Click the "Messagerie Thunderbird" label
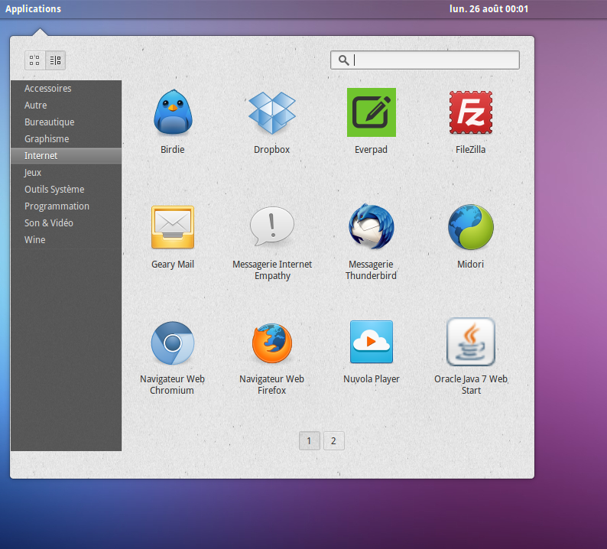Screen dimensions: 607x549 (x=372, y=270)
